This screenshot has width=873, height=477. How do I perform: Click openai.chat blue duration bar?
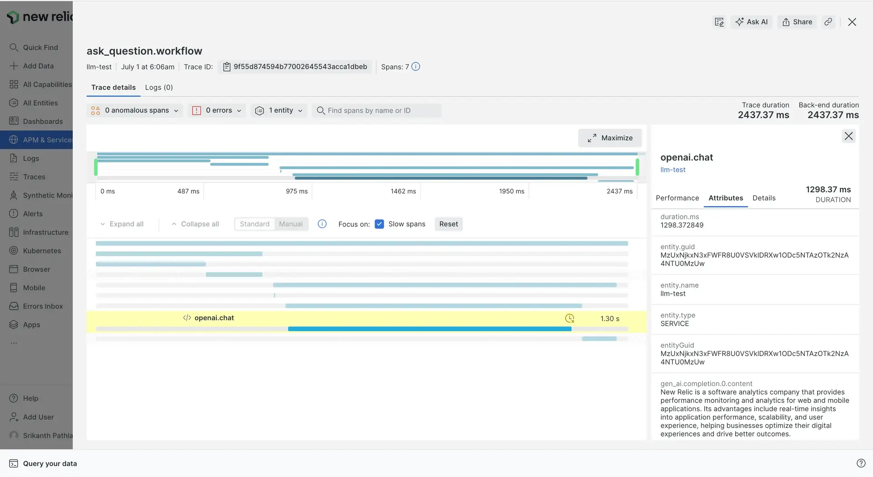tap(430, 329)
